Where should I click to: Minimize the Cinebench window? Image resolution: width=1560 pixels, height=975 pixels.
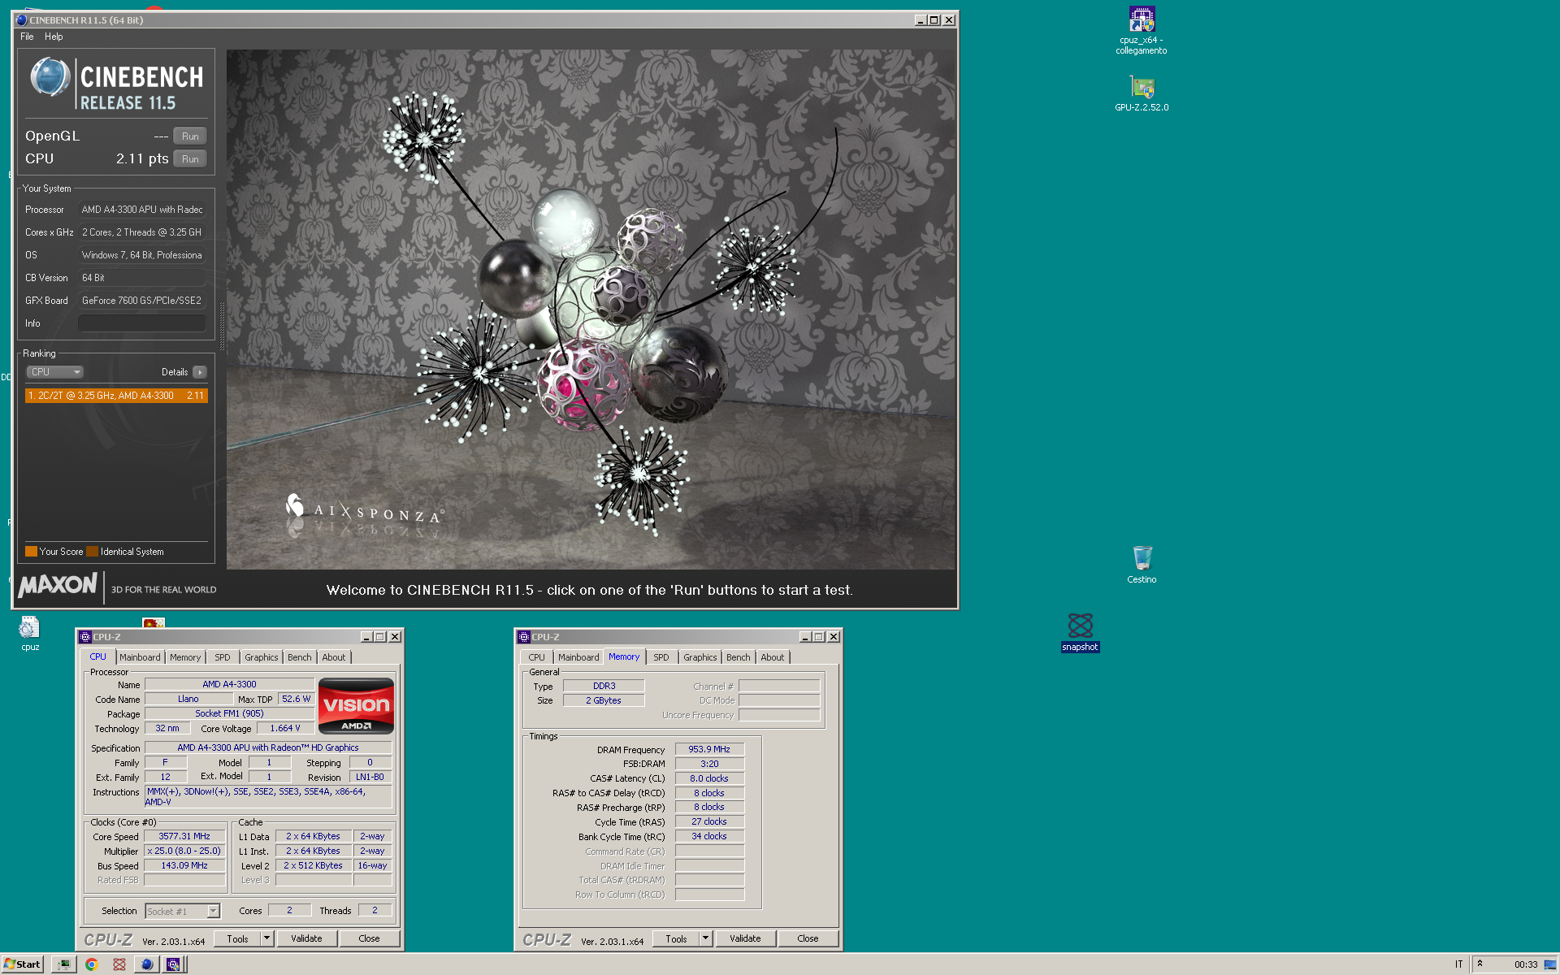click(x=920, y=19)
